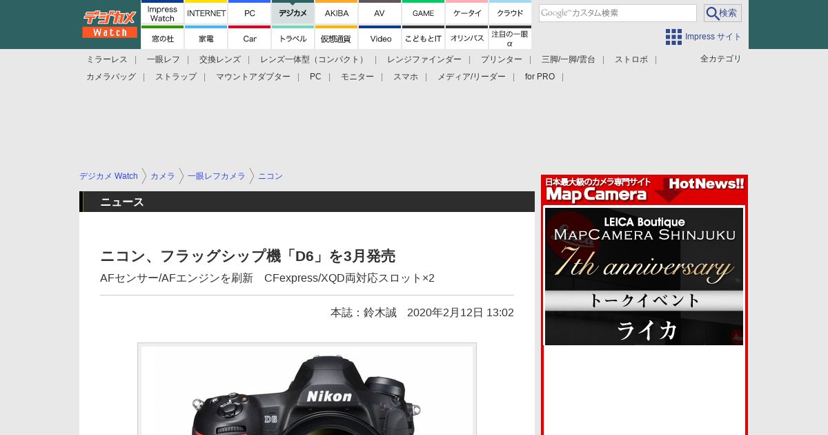Open the ストラップ category

point(176,77)
